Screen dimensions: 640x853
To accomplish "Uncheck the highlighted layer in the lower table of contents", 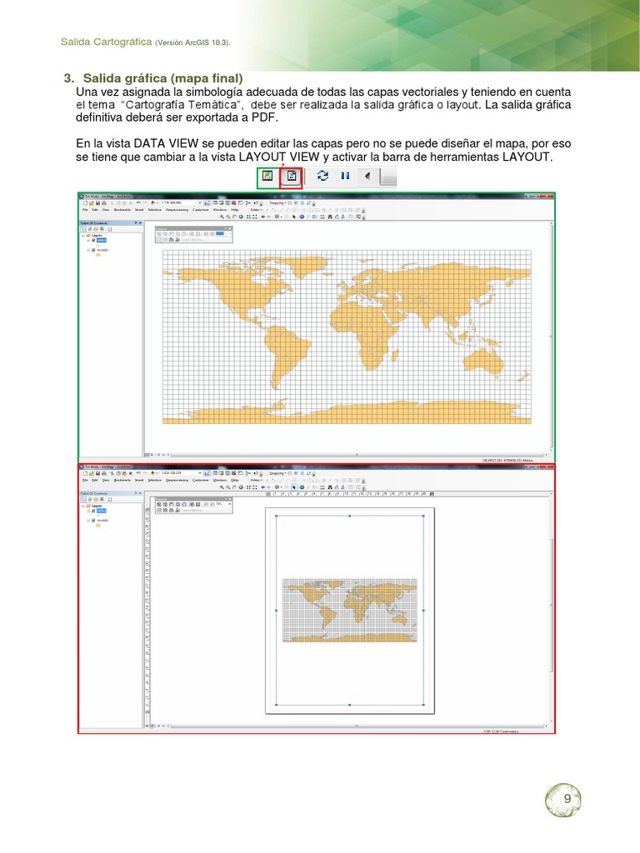I will [x=93, y=511].
